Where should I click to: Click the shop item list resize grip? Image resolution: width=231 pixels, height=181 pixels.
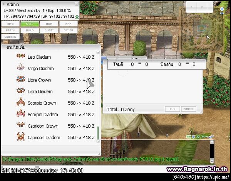99,154
